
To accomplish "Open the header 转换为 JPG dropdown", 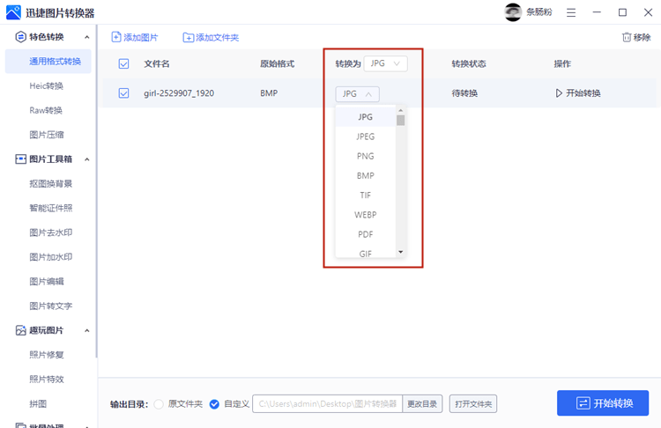I will [x=385, y=63].
